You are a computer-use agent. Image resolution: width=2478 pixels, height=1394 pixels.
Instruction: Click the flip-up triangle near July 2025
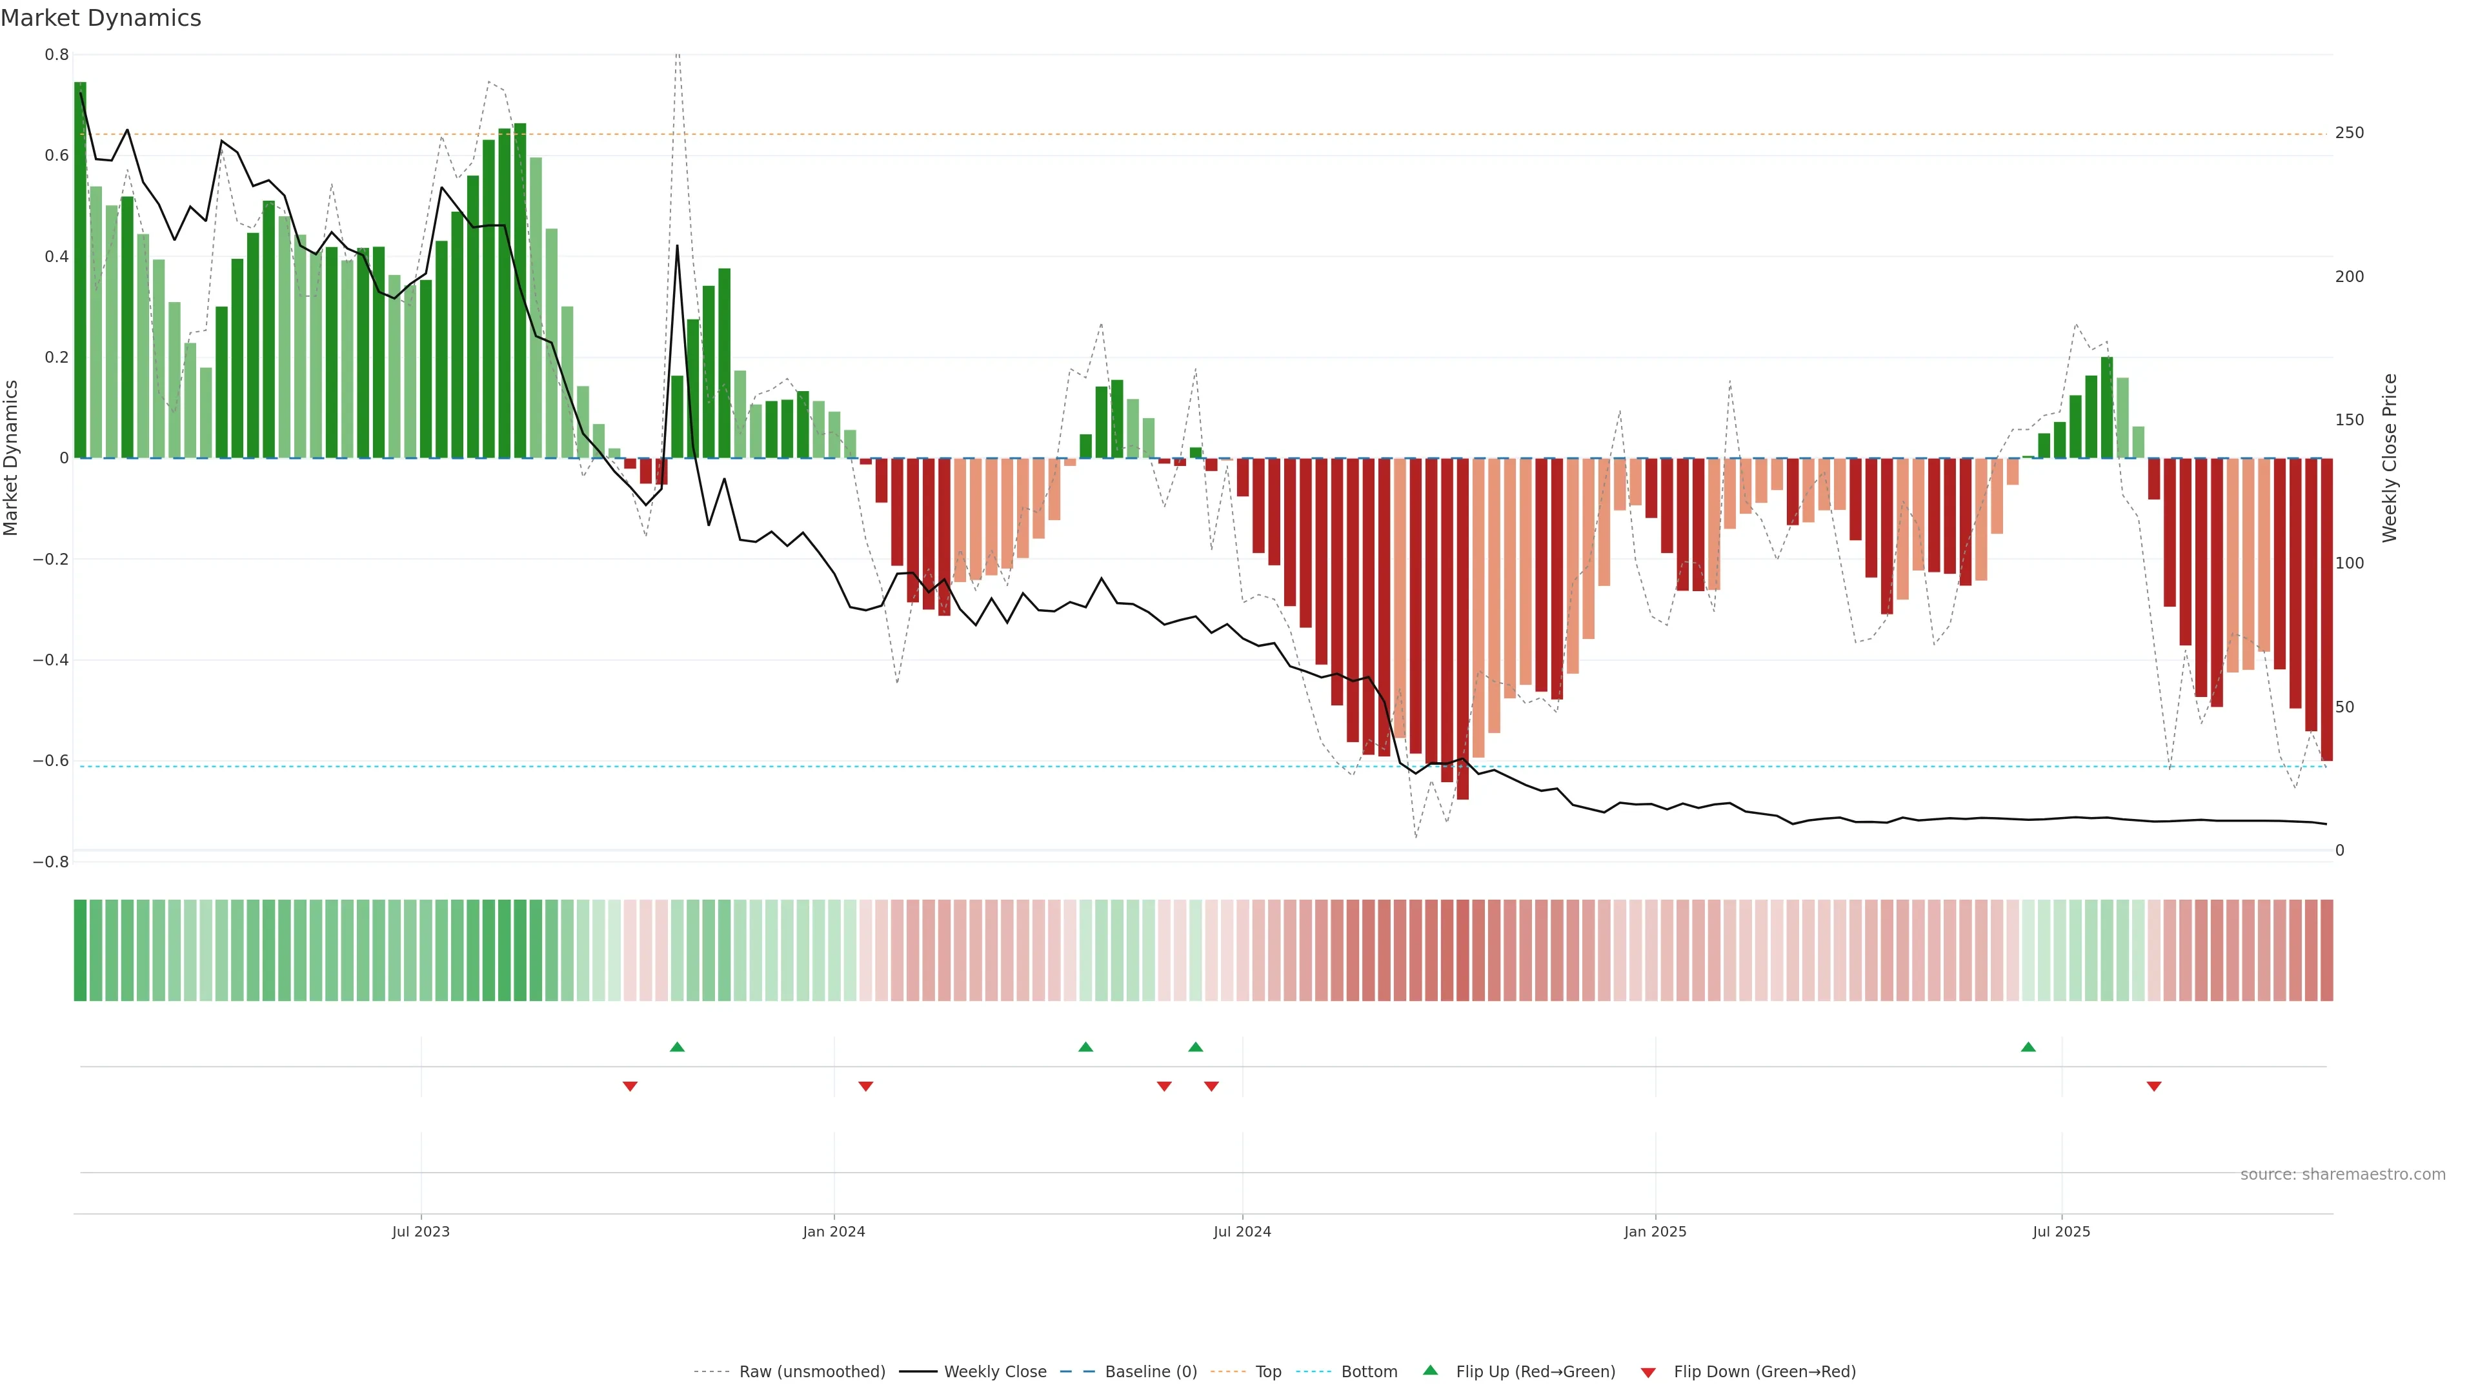(x=2028, y=1047)
